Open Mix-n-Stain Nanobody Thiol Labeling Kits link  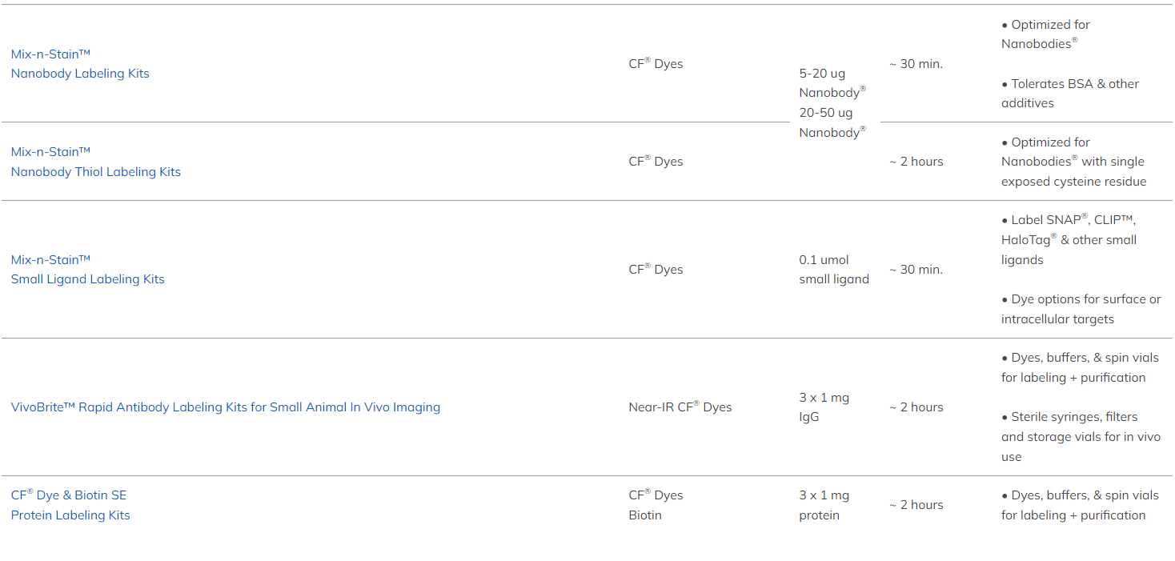pos(95,171)
